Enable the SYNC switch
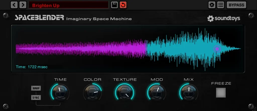 (x=36, y=97)
